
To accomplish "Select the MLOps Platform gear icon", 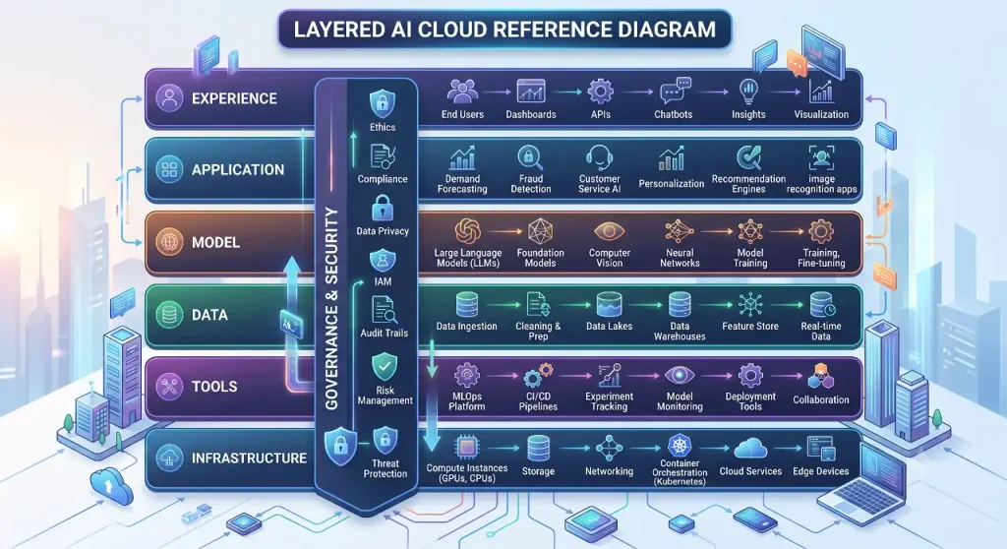I will point(466,376).
